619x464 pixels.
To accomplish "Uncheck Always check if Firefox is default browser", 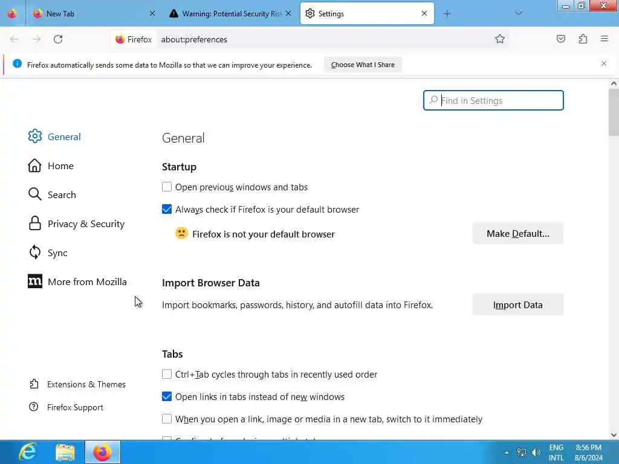I will point(167,209).
